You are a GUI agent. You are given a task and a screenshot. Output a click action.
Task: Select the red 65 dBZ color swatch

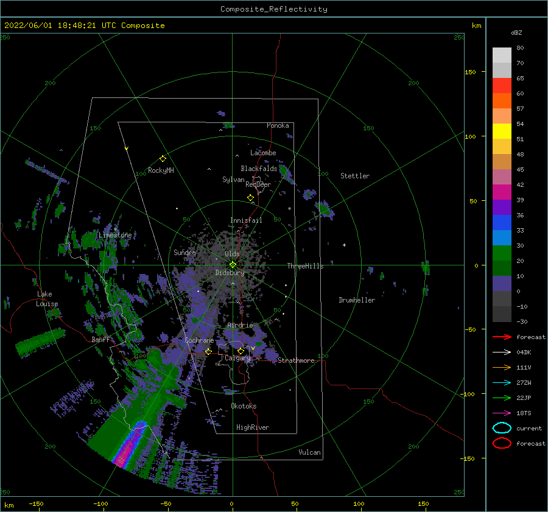(x=502, y=86)
